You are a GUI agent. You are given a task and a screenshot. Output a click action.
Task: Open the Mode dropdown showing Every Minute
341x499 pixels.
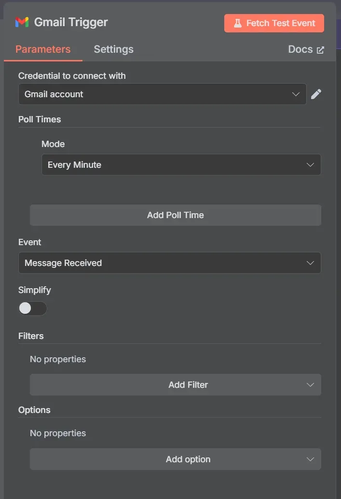181,164
